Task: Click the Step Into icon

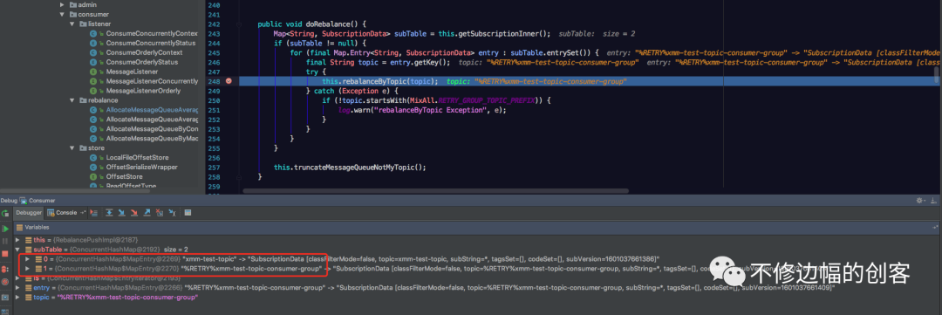Action: [x=121, y=213]
